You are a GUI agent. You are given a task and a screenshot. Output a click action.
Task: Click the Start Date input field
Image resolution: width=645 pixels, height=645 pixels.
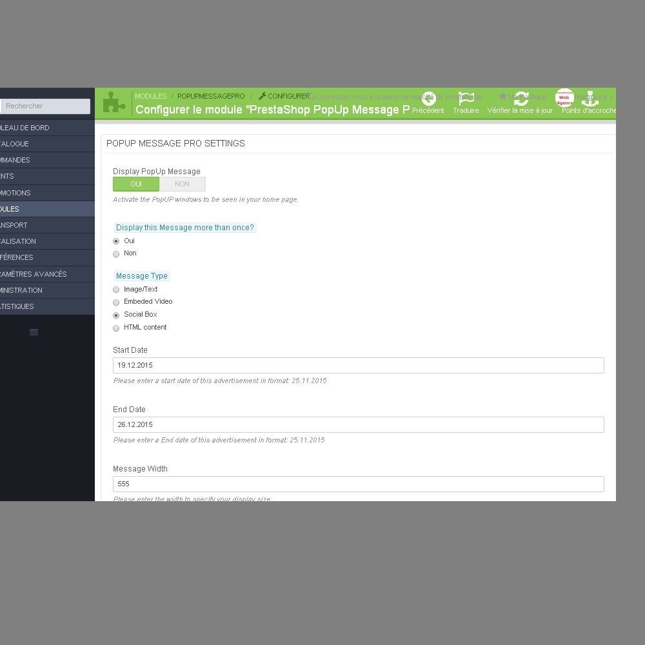coord(358,365)
